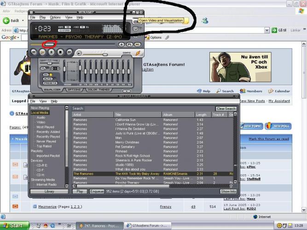The height and width of the screenshot is (230, 307).
Task: Click the eject open file icon
Action: tap(121, 44)
